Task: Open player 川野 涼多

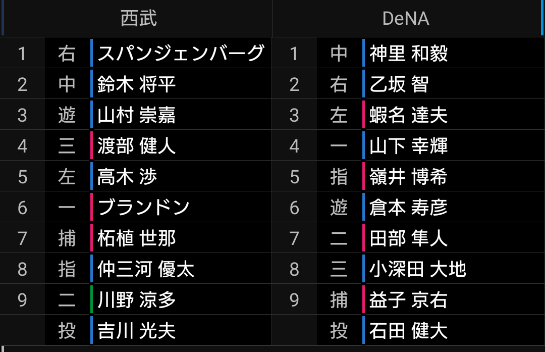Action: click(137, 300)
